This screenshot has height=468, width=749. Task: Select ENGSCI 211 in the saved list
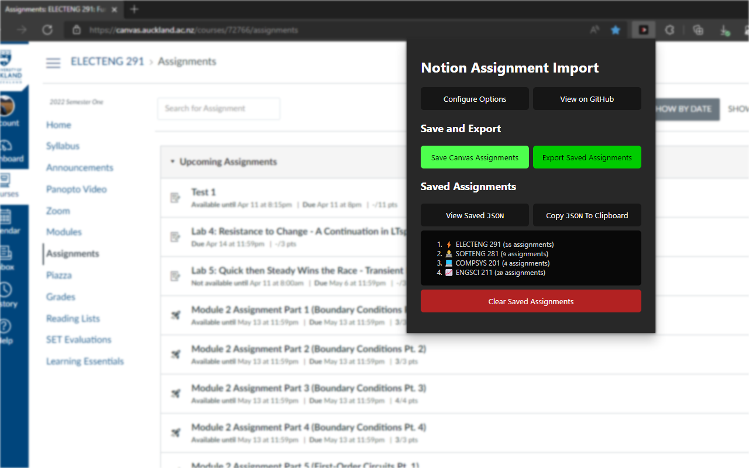495,273
